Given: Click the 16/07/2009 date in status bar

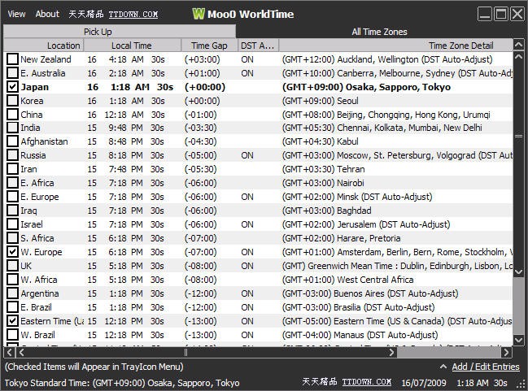Looking at the screenshot, I should (x=424, y=383).
